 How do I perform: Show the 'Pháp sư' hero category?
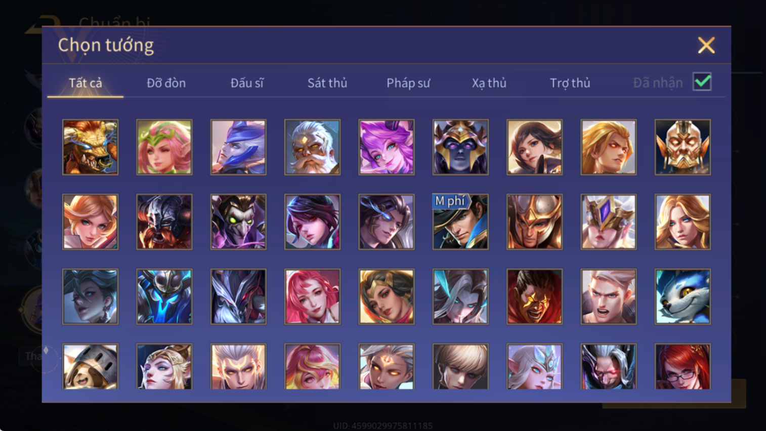click(x=408, y=83)
